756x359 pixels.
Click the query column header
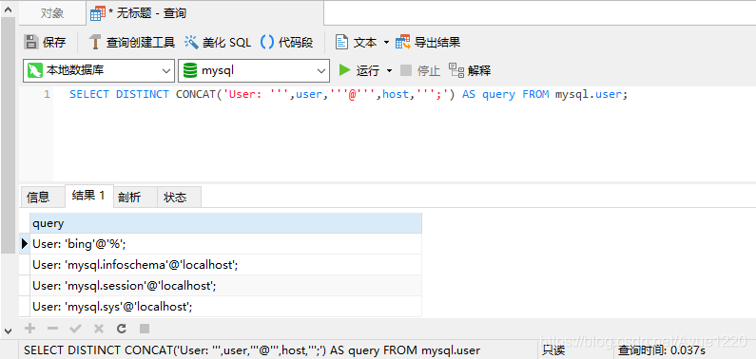tap(225, 223)
